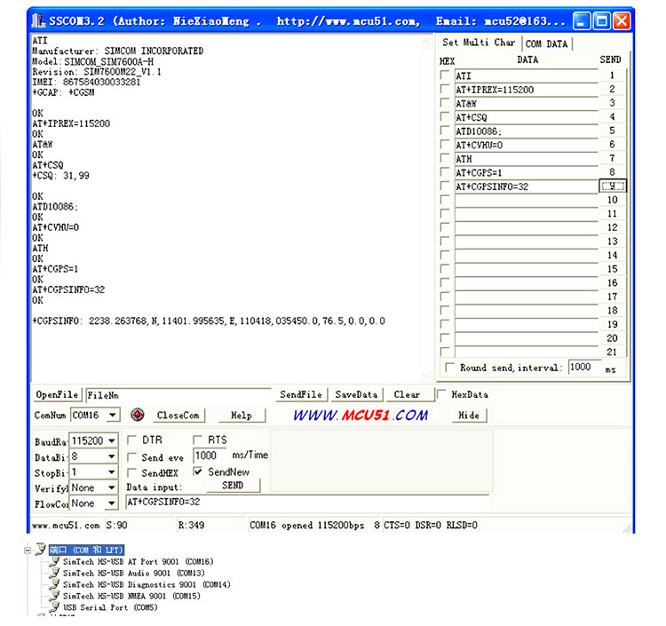Select SimTech HS-USB Diagnostics 9001 (COM14)
The width and height of the screenshot is (666, 626).
pos(147,584)
